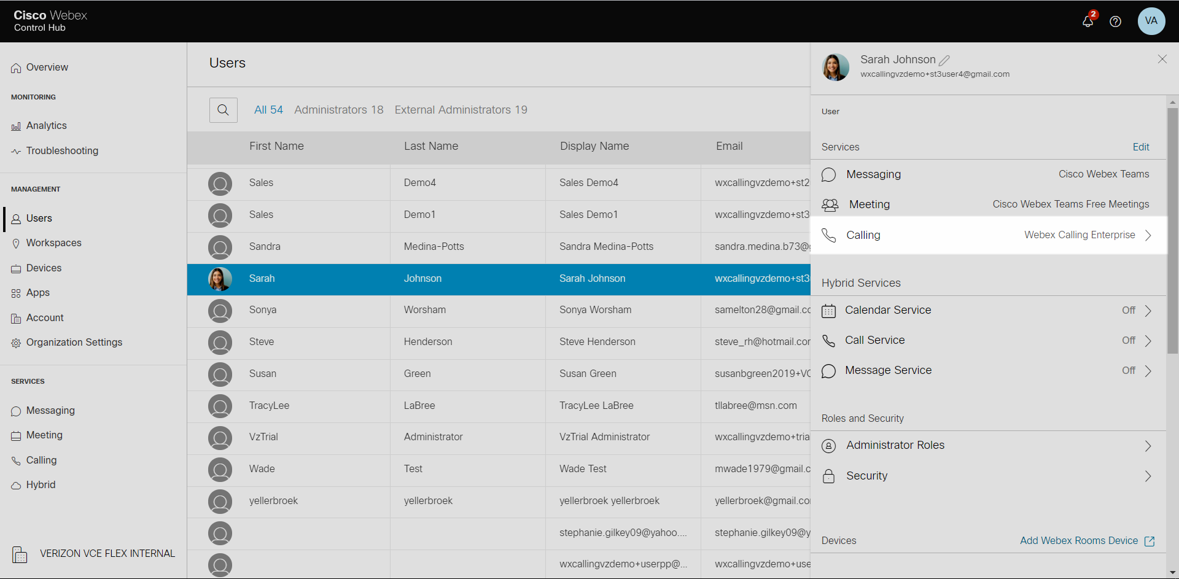Click the Analytics icon in the sidebar
The height and width of the screenshot is (579, 1179).
(16, 126)
